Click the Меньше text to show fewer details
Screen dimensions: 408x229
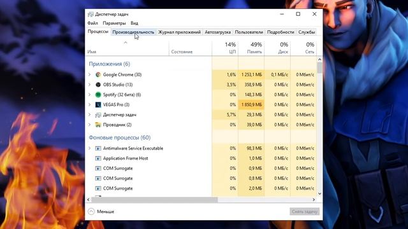[x=105, y=212]
